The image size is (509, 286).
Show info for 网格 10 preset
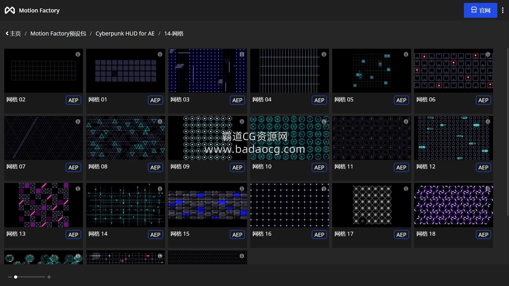[324, 122]
